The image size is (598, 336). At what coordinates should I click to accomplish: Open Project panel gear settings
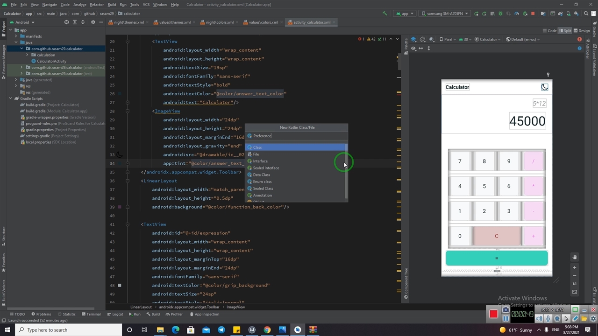(x=93, y=22)
